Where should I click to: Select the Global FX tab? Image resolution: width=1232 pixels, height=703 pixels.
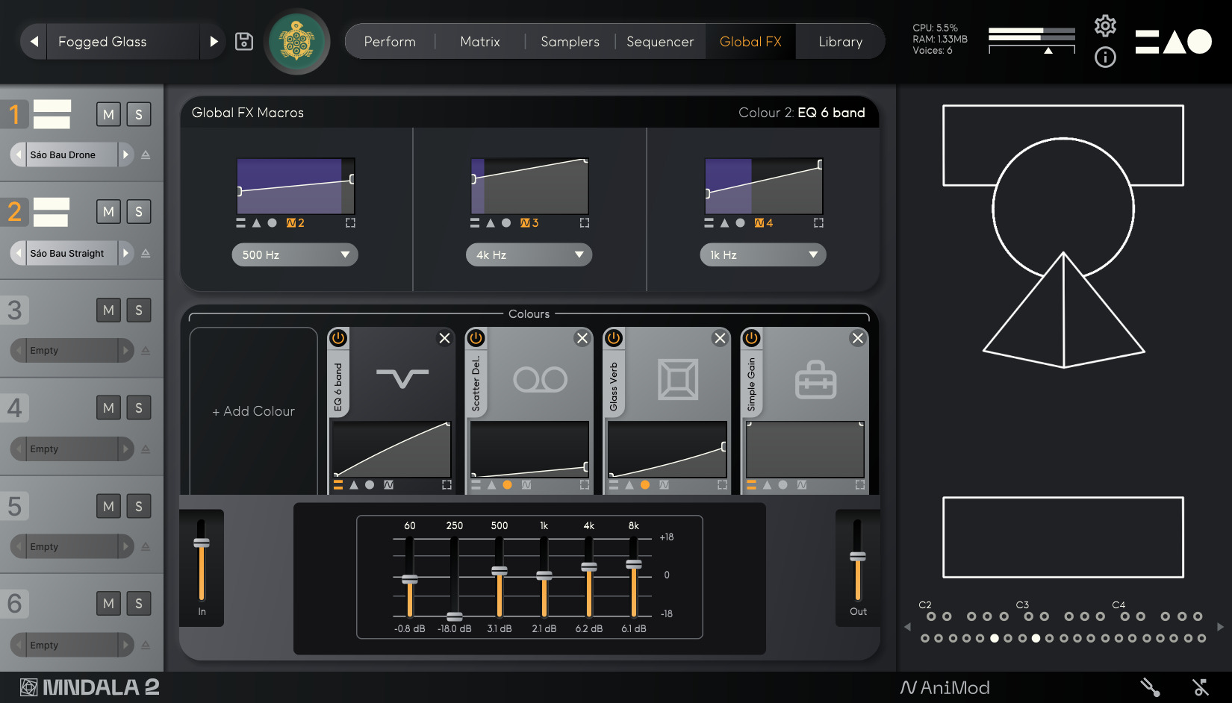[750, 42]
